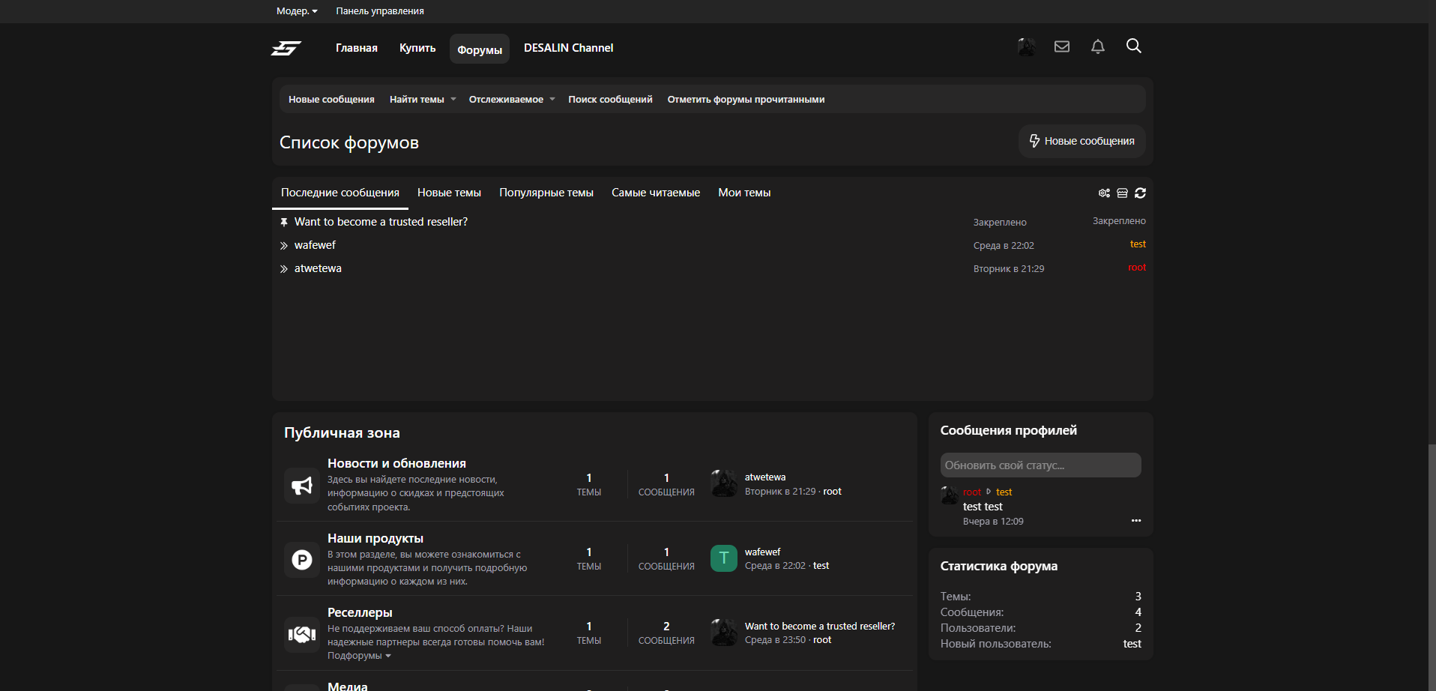Open the 'Want to become a trusted reseller?' pinned thread
The image size is (1436, 691).
[x=381, y=222]
